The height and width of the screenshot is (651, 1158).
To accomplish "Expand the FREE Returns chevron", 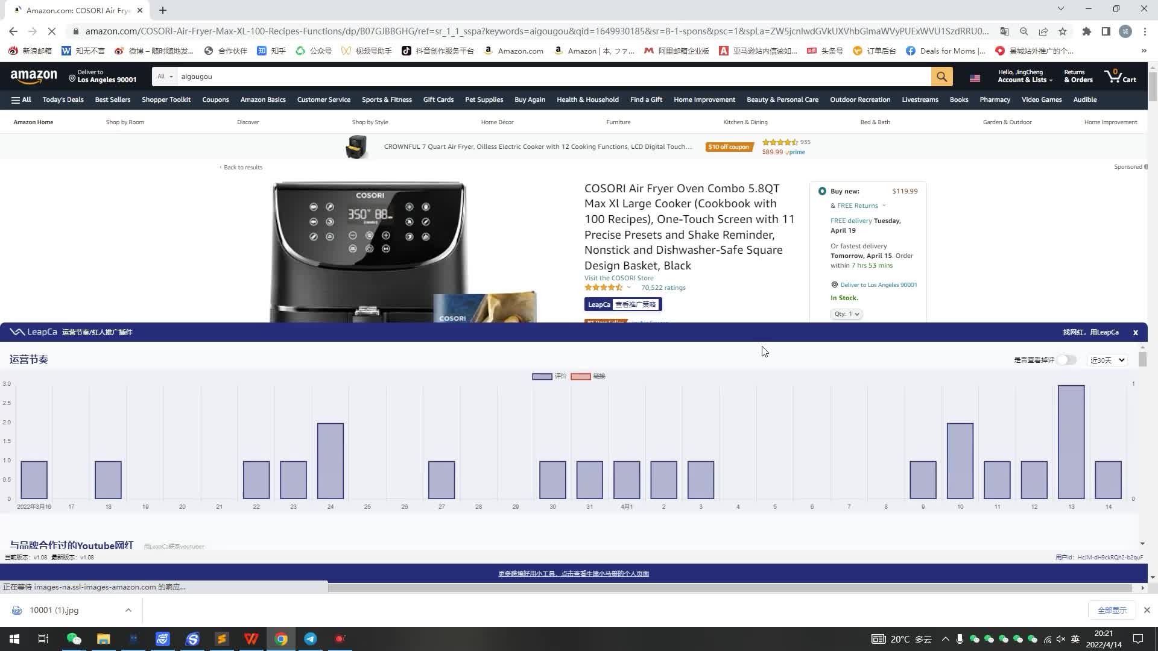I will tap(884, 206).
